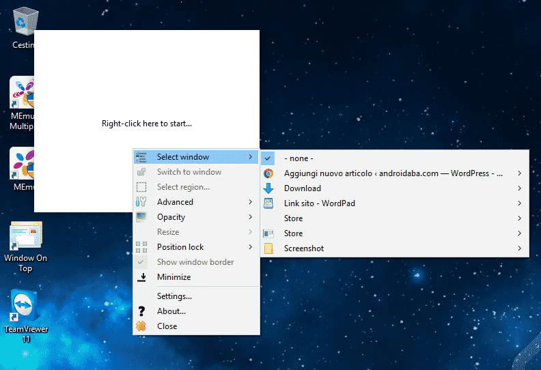The image size is (541, 370).
Task: Open the Cestino recycle bin desktop icon
Action: point(24,22)
